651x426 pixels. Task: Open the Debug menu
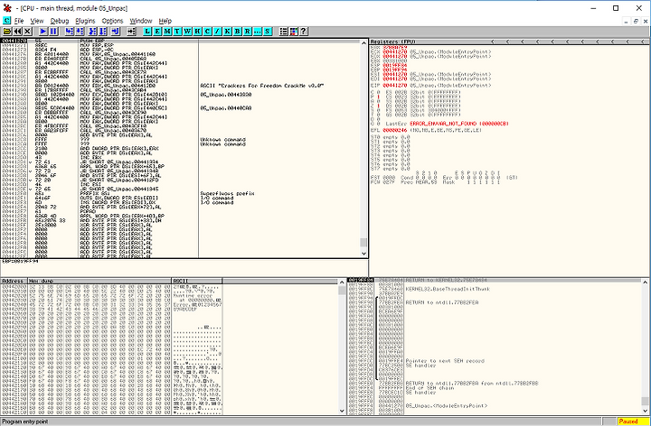click(x=60, y=21)
